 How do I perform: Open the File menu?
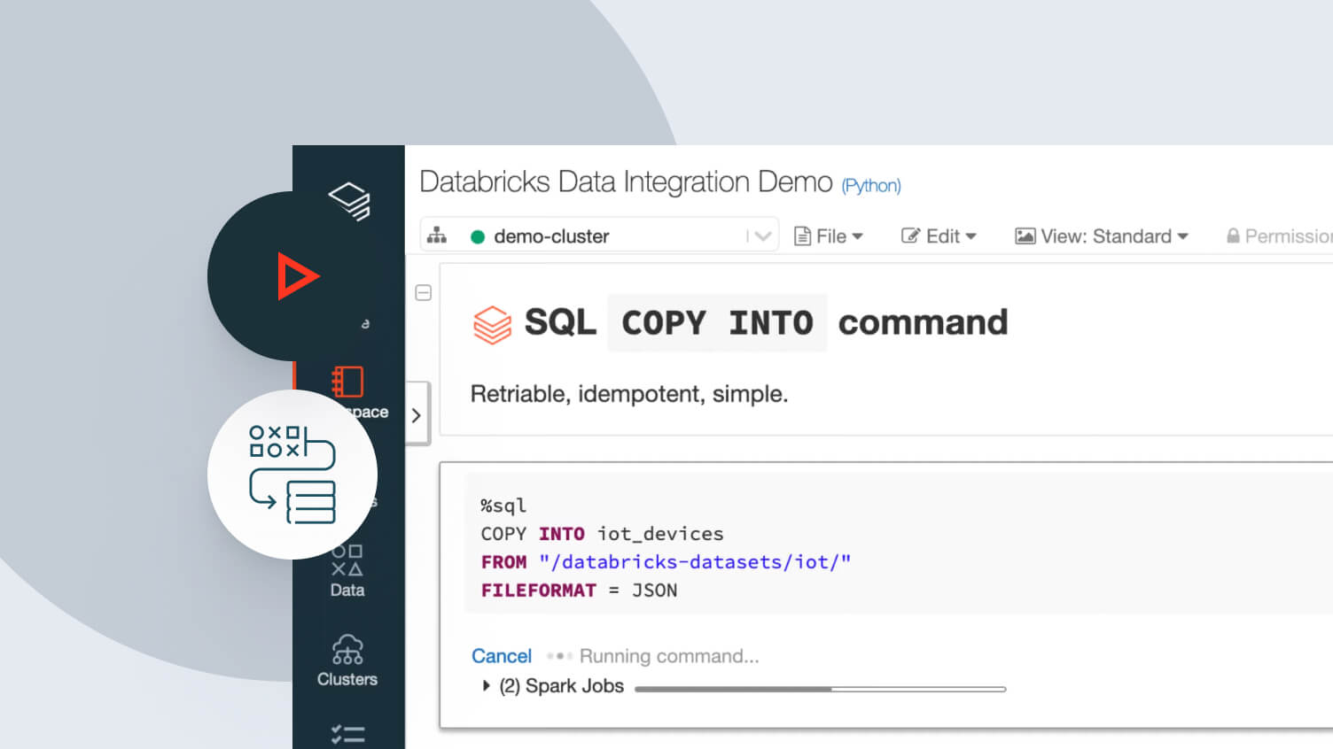point(829,236)
